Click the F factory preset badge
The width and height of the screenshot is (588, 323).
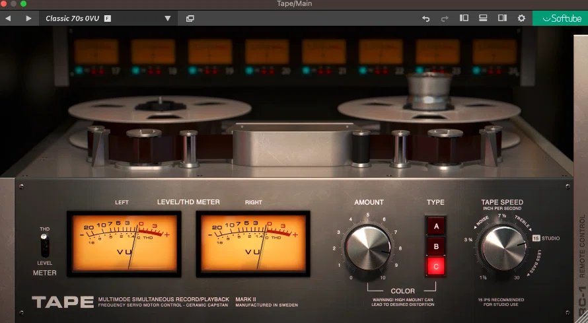coord(108,18)
